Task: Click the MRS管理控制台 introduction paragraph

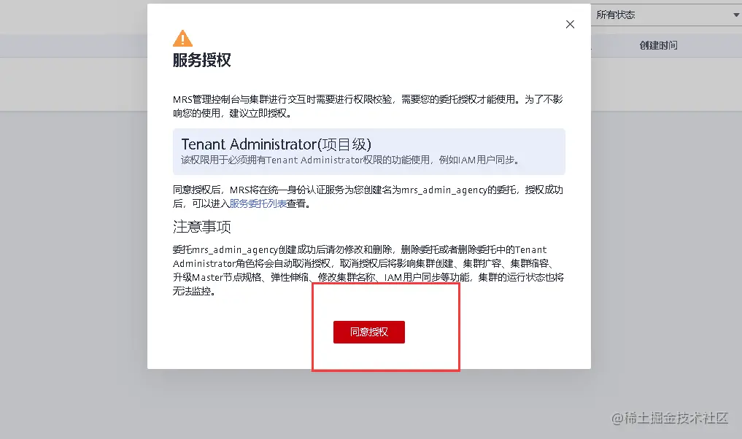Action: pyautogui.click(x=368, y=106)
